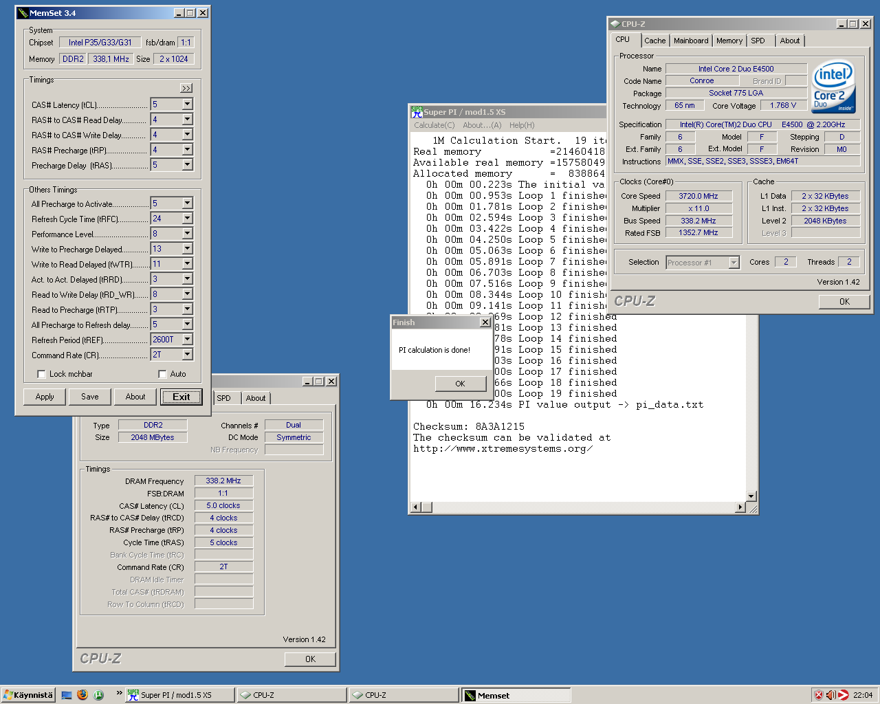Click the DRAM Frequency 338.2 MHz field
880x704 pixels.
coord(223,481)
